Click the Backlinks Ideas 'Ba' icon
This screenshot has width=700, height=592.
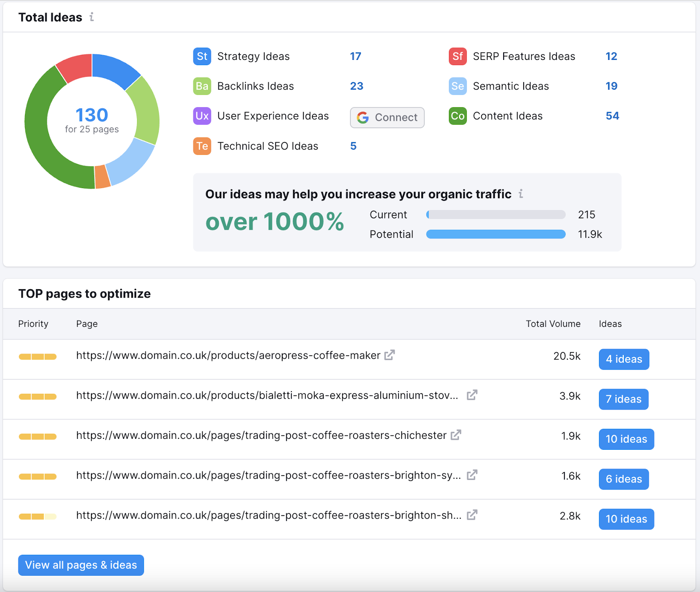[202, 86]
